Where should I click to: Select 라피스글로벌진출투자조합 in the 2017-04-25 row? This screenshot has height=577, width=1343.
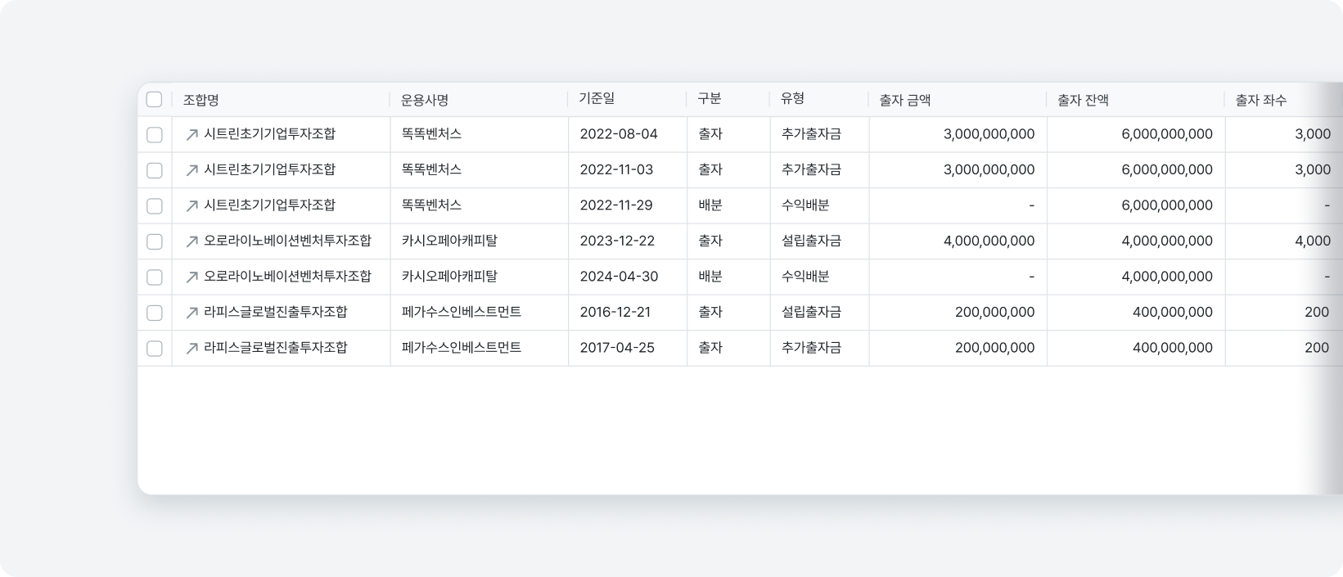(276, 347)
